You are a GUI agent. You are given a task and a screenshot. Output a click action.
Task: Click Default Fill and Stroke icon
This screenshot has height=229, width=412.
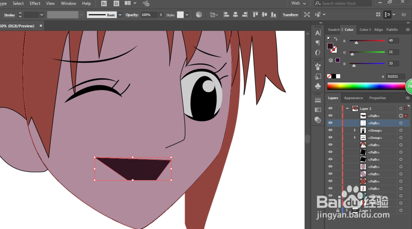(329, 38)
